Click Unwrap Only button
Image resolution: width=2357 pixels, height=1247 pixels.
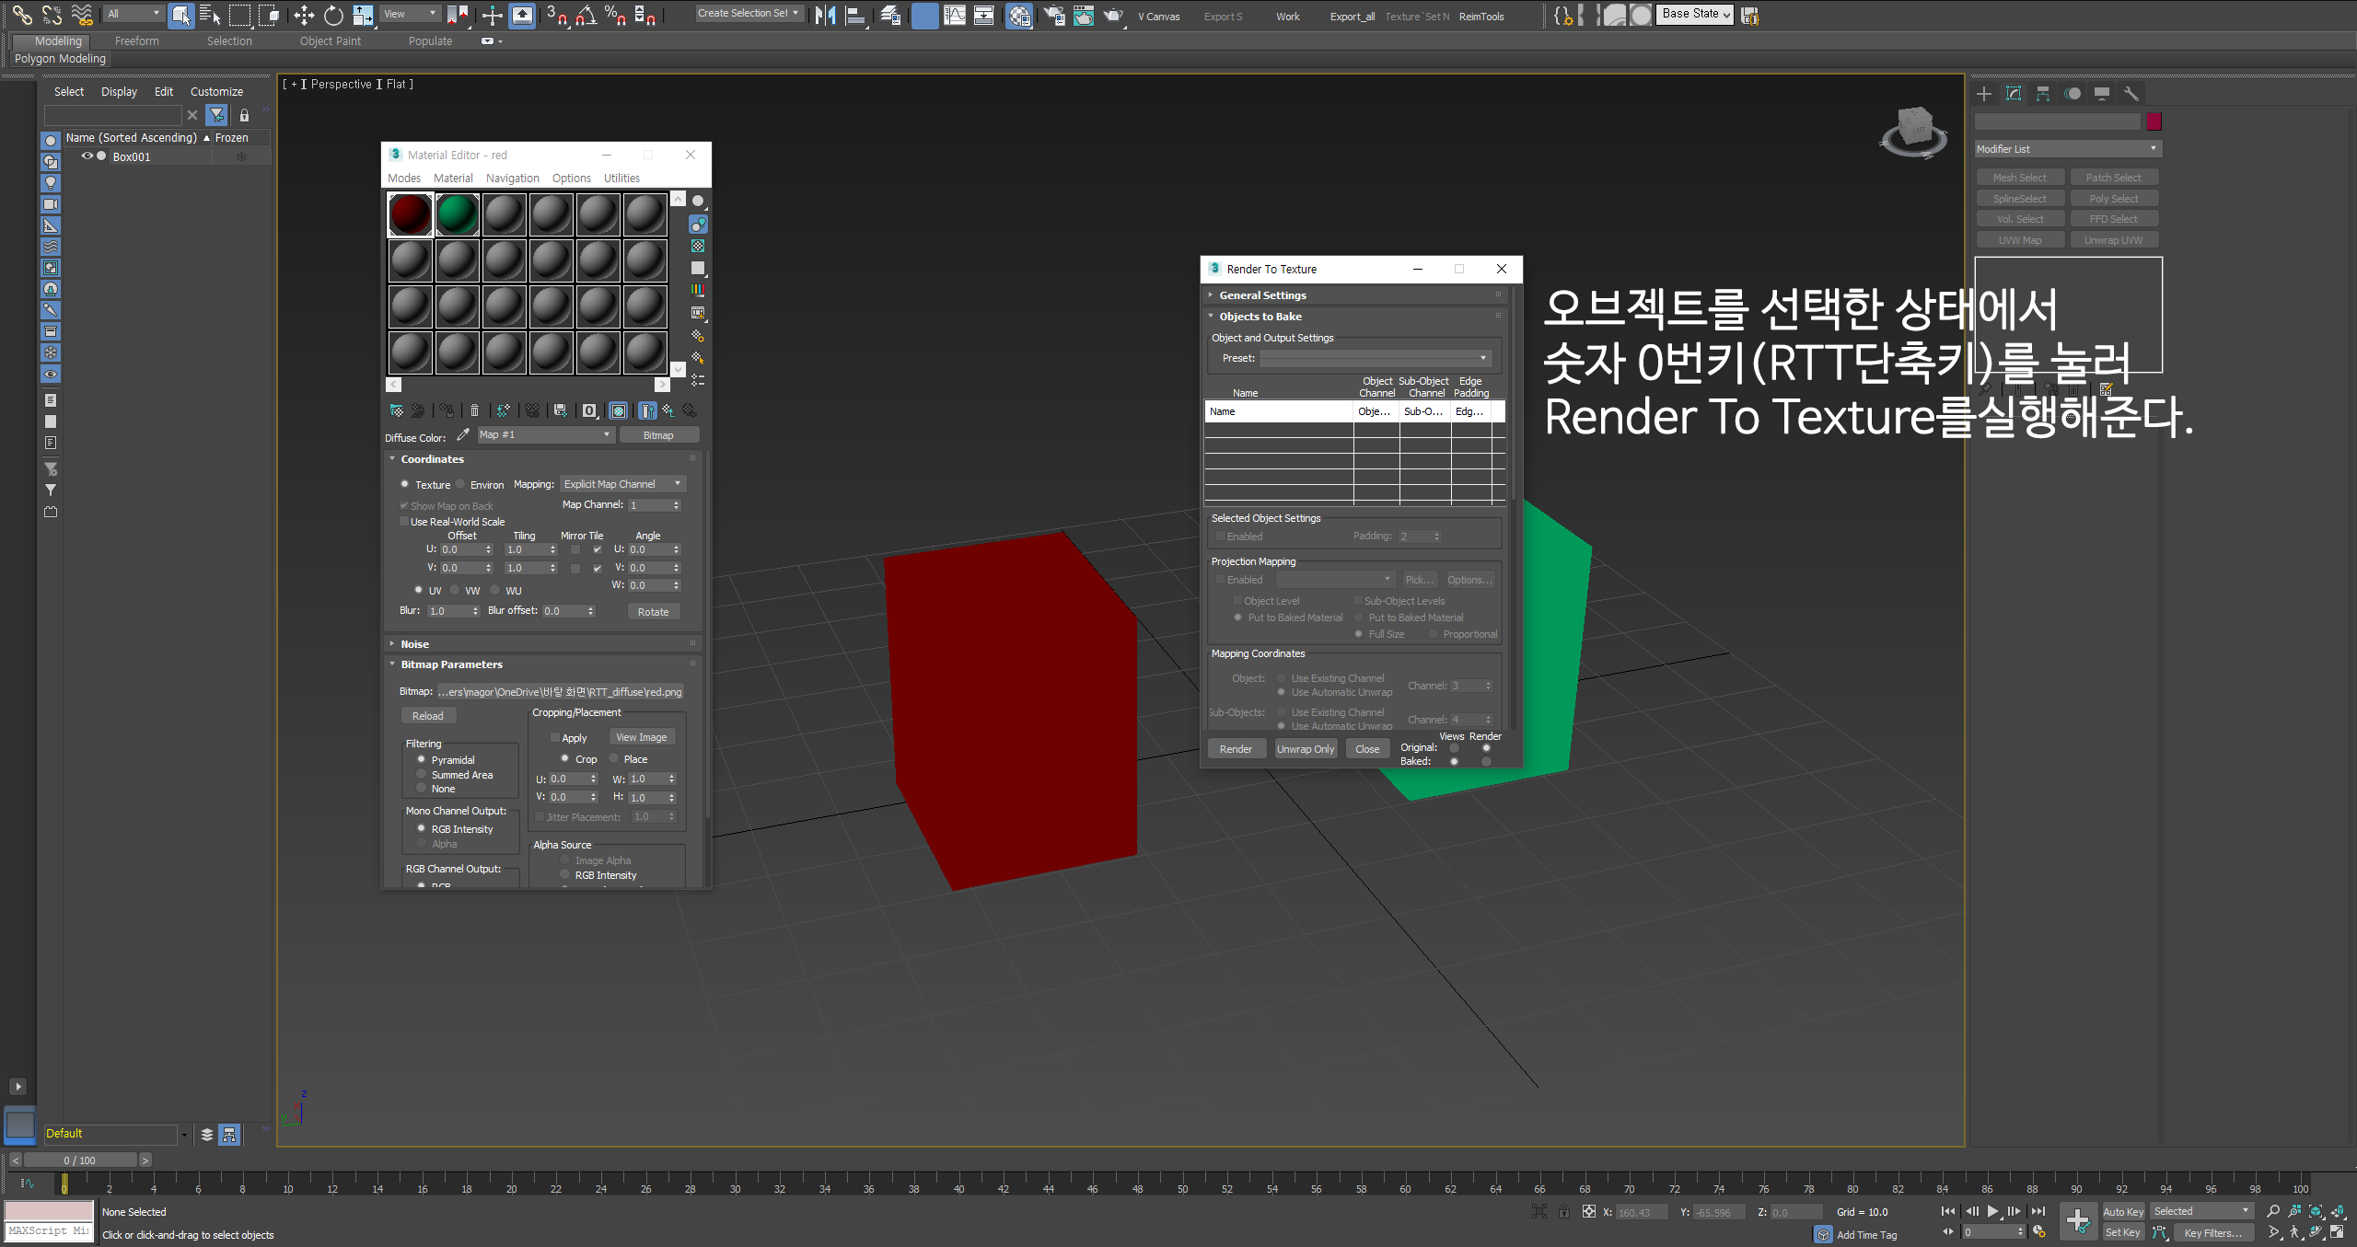(1305, 749)
